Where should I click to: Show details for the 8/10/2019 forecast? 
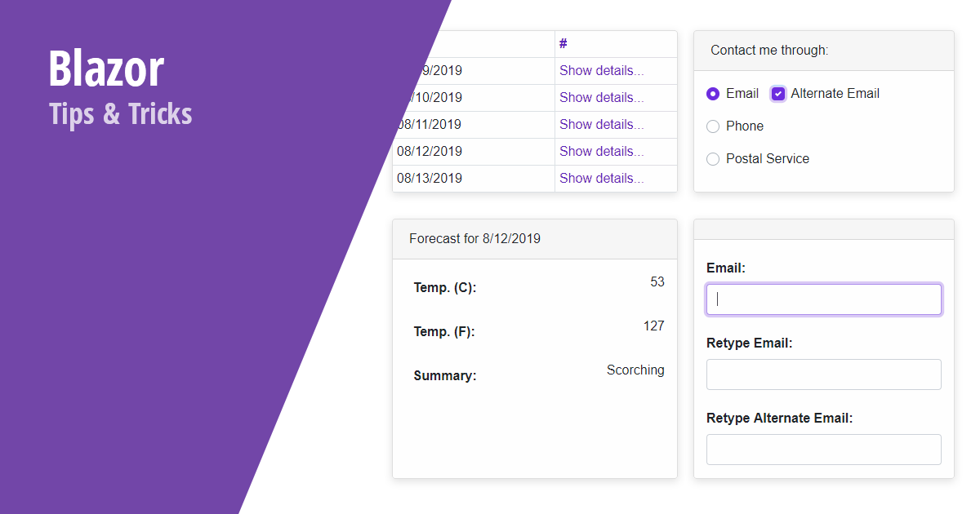601,97
